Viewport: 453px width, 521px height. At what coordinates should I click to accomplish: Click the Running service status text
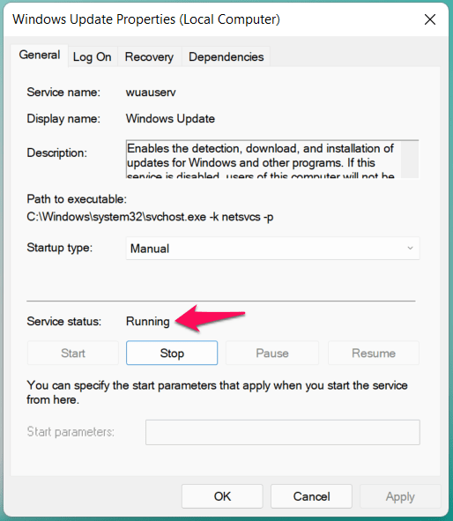click(148, 321)
